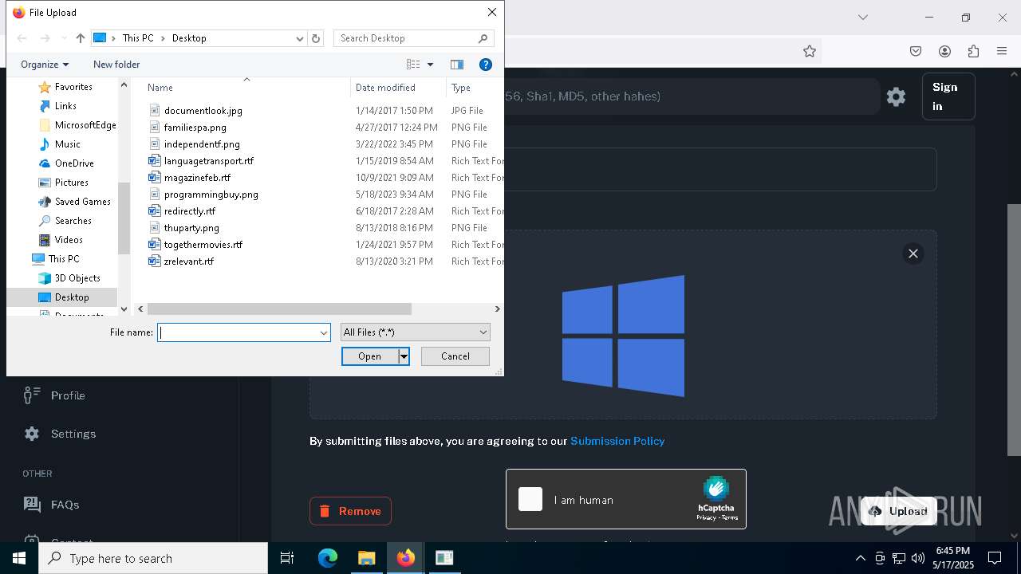Bookmark this page star icon
Screen dimensions: 1021x574
click(810, 51)
